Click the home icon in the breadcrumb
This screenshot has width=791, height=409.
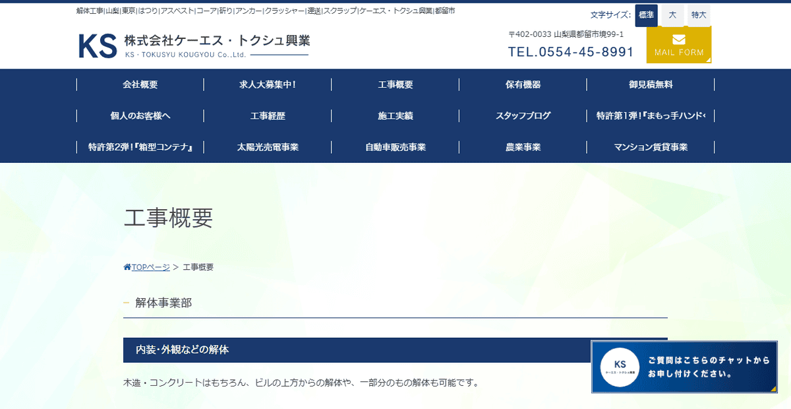tap(127, 267)
